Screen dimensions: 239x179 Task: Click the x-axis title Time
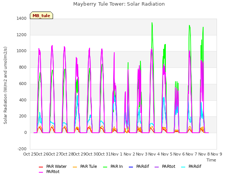[x=211, y=160]
